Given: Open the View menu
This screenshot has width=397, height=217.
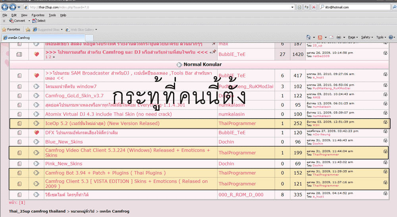Looking at the screenshot, I should [x=24, y=15].
